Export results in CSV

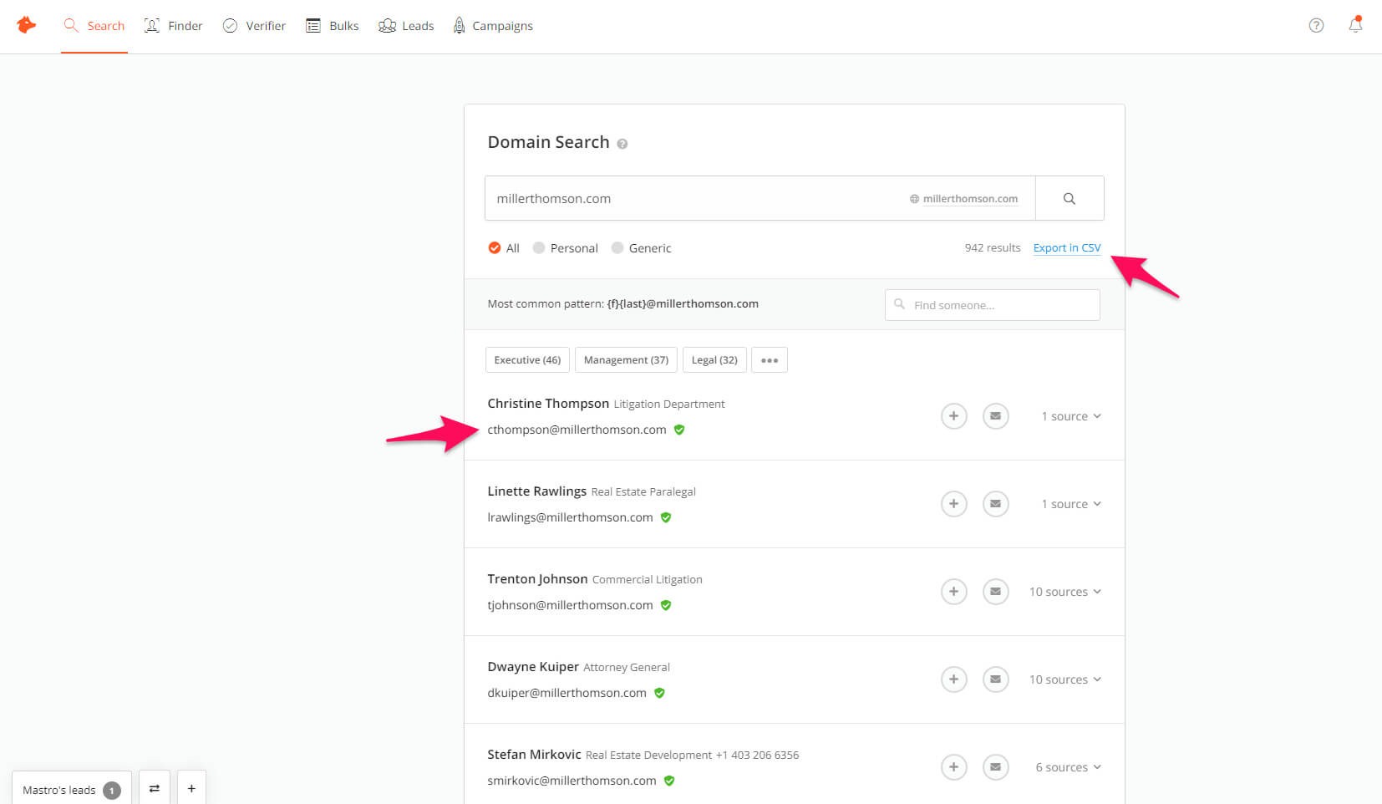click(1066, 247)
